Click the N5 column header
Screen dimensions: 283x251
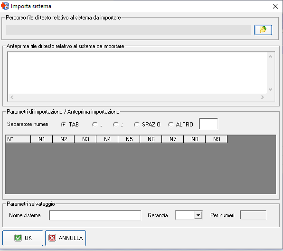pos(129,139)
